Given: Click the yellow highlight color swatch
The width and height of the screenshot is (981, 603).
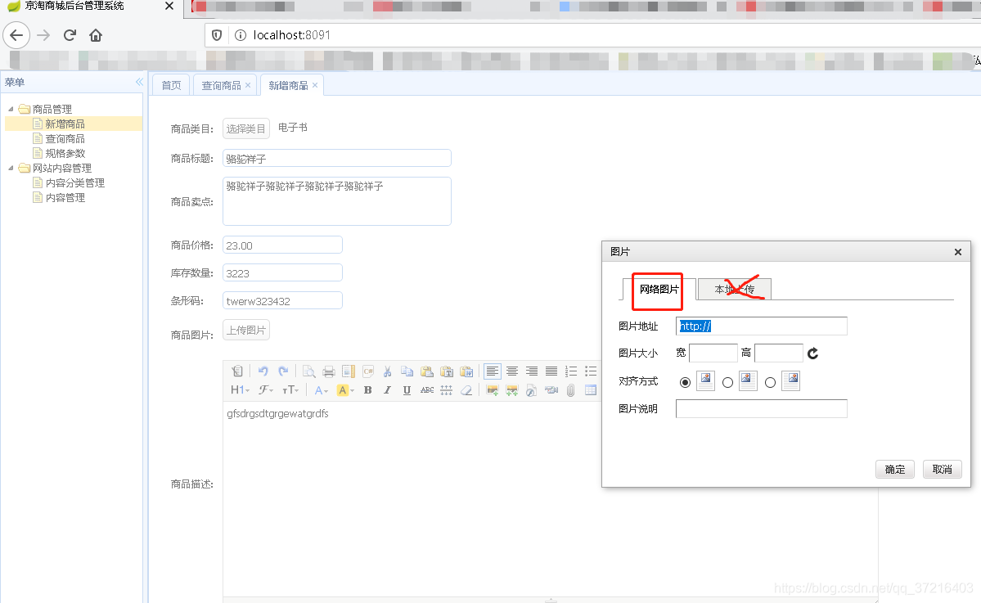Looking at the screenshot, I should [344, 389].
